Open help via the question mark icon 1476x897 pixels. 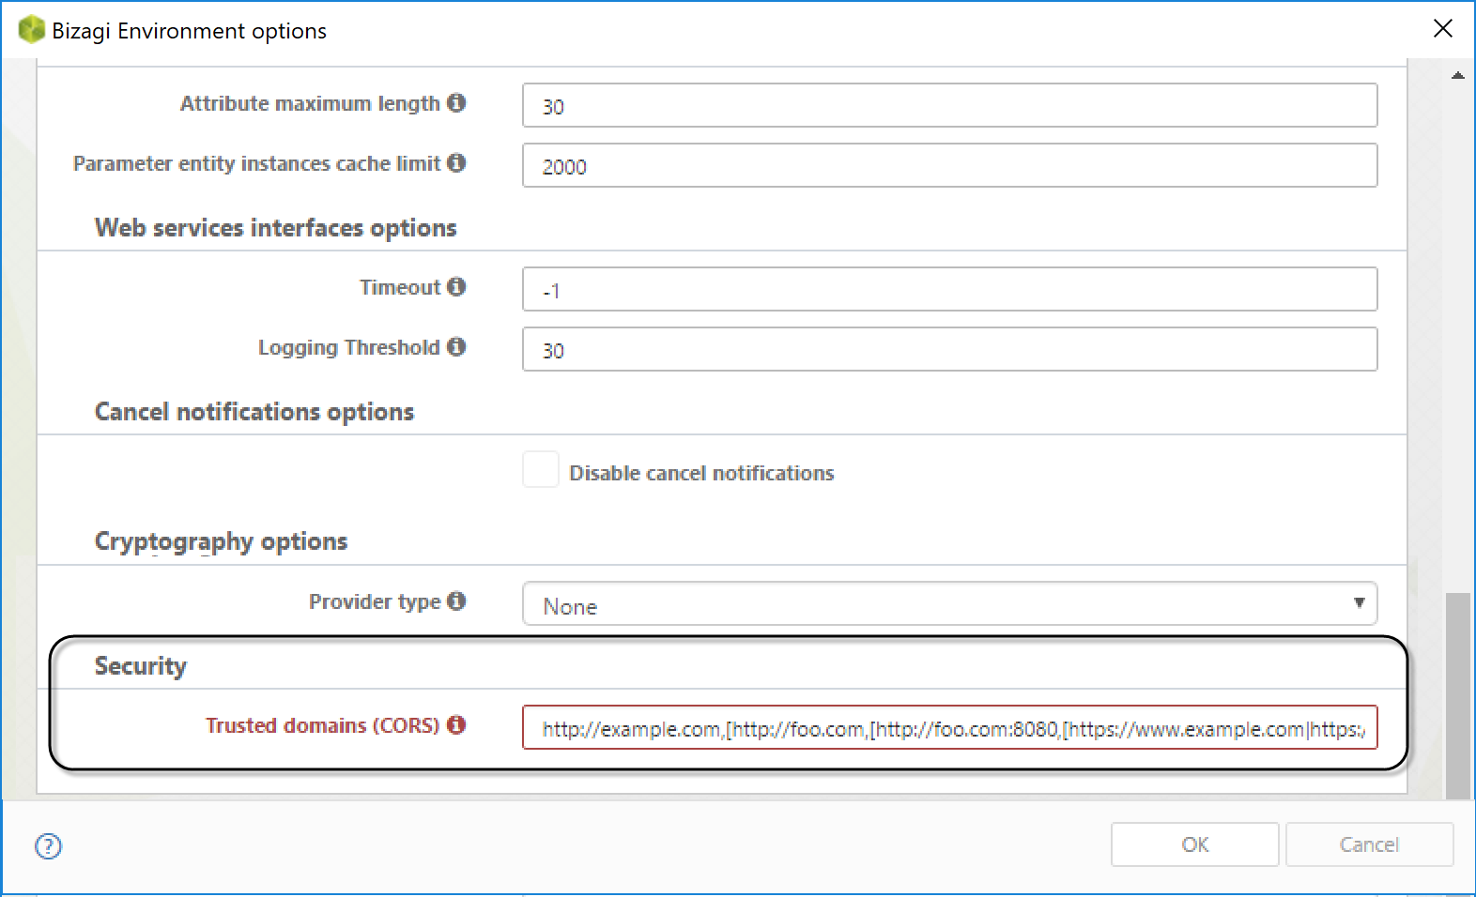[48, 846]
